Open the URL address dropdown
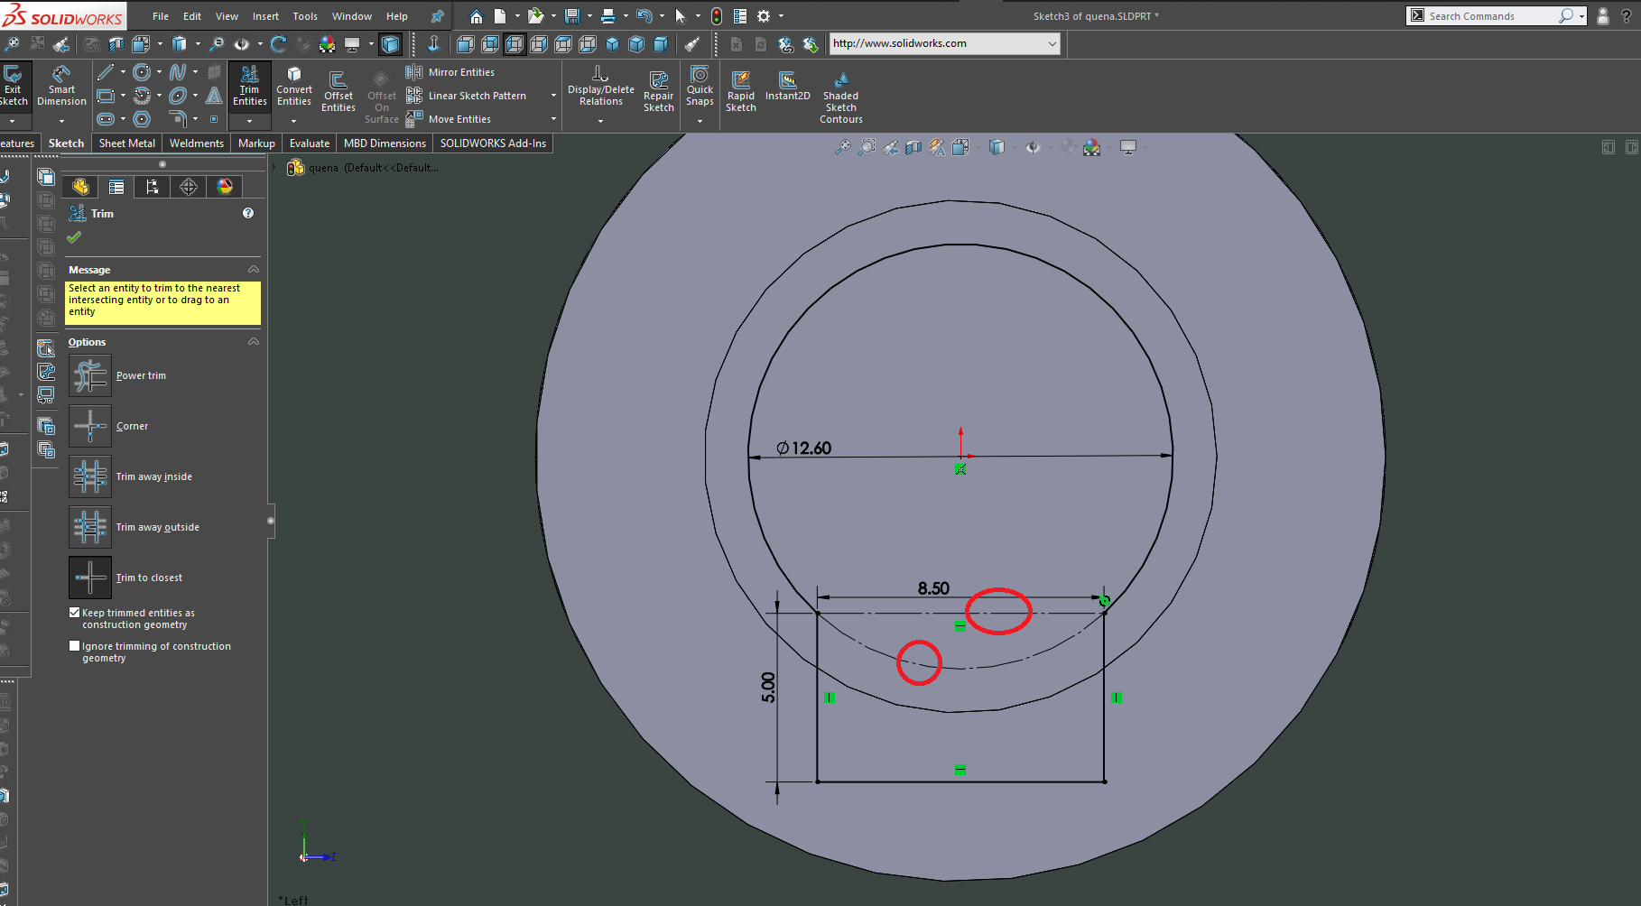The width and height of the screenshot is (1641, 906). 1052,43
